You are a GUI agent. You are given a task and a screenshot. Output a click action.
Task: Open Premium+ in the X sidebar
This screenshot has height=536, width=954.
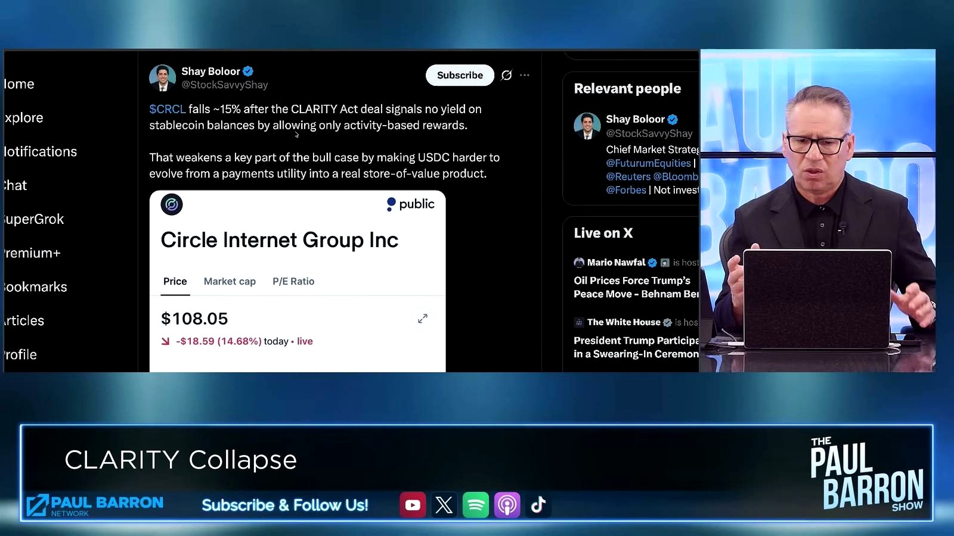[32, 253]
